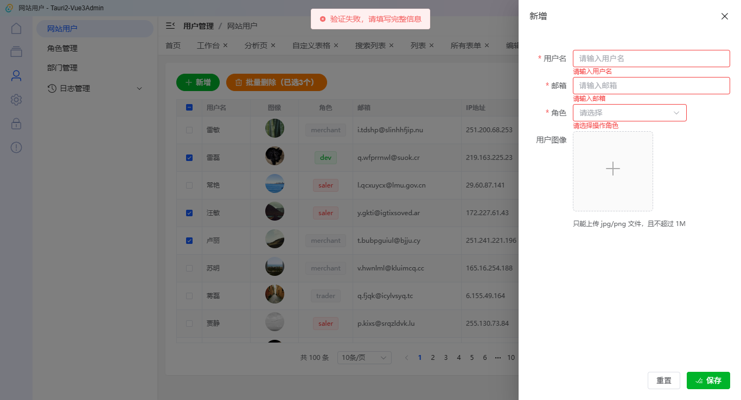
Task: Click the 重置 reset button
Action: 664,380
